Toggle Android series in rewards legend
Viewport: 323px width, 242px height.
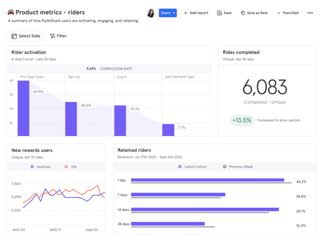click(x=41, y=167)
